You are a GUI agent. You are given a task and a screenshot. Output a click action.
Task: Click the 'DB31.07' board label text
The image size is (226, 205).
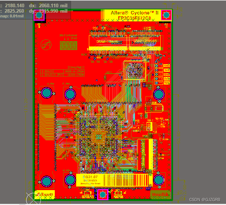90,177
